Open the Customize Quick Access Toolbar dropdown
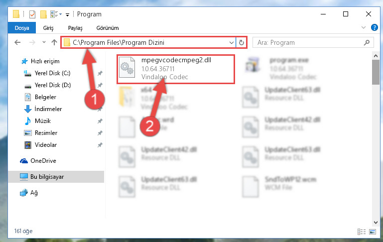Screen dimensions: 383x242 coord(67,15)
